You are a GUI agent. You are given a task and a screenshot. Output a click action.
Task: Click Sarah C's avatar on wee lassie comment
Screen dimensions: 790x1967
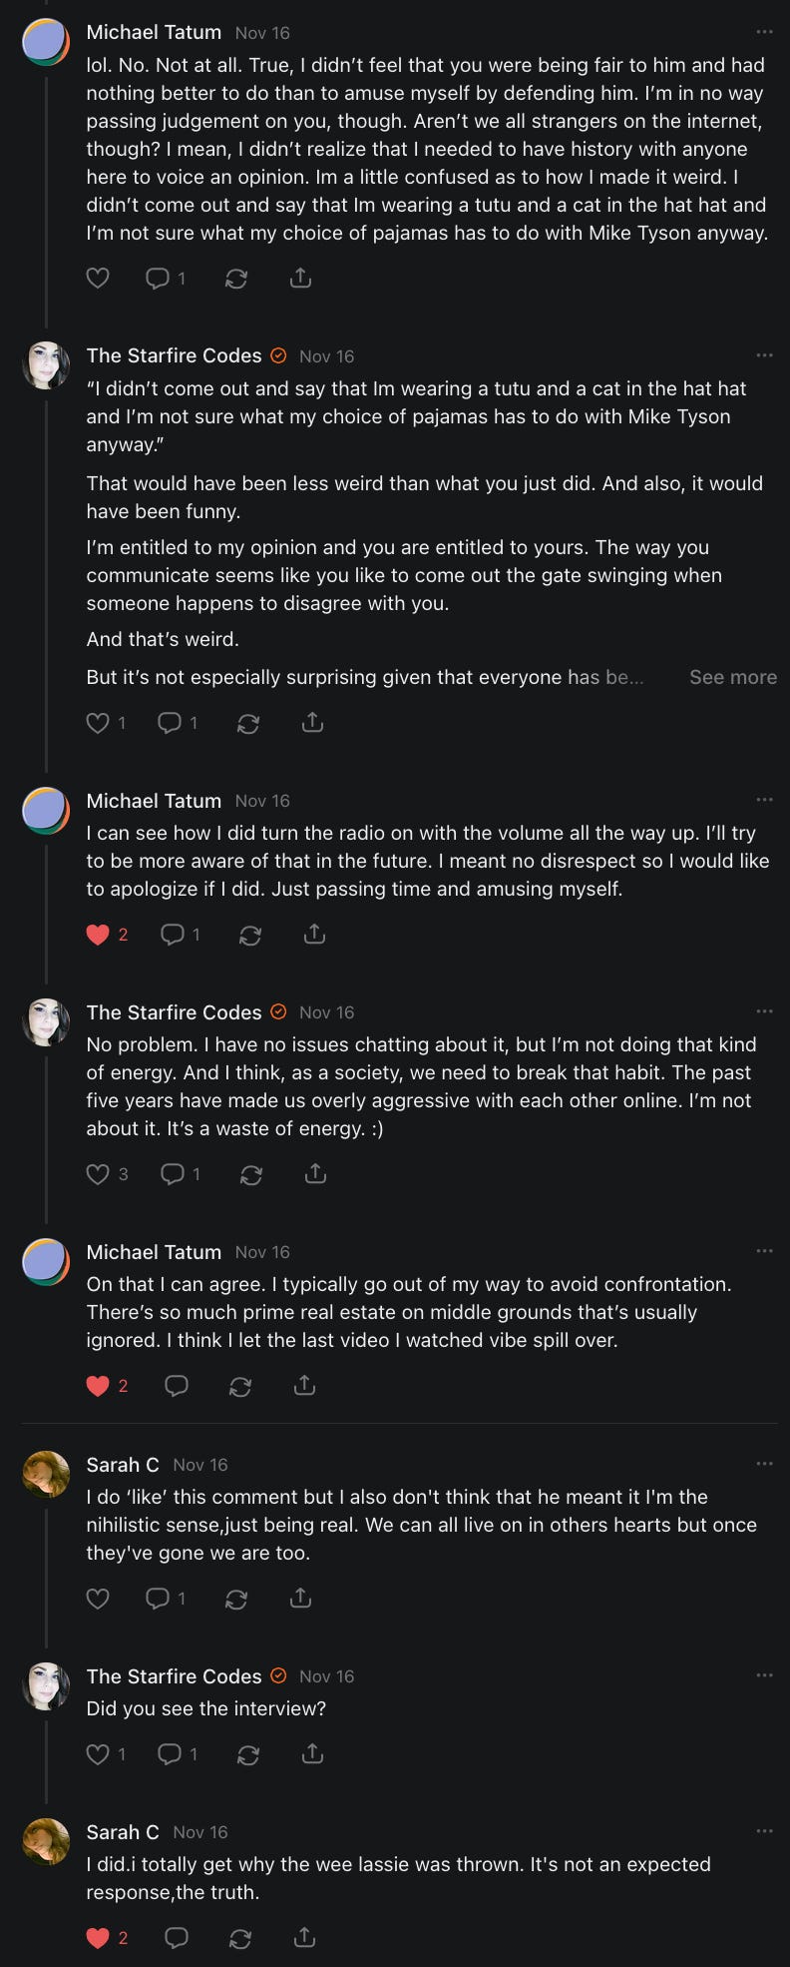(46, 1842)
